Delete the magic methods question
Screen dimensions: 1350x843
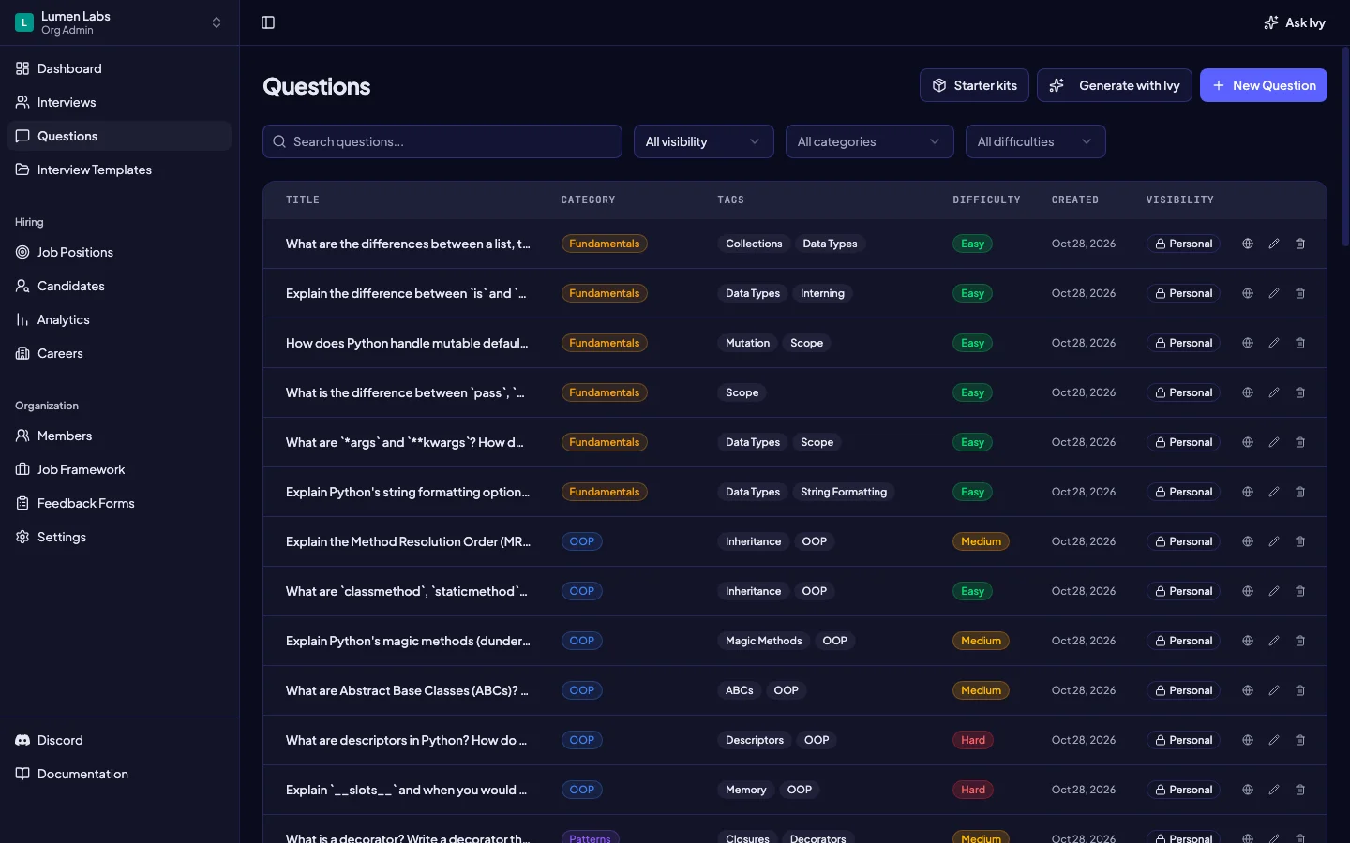tap(1300, 641)
